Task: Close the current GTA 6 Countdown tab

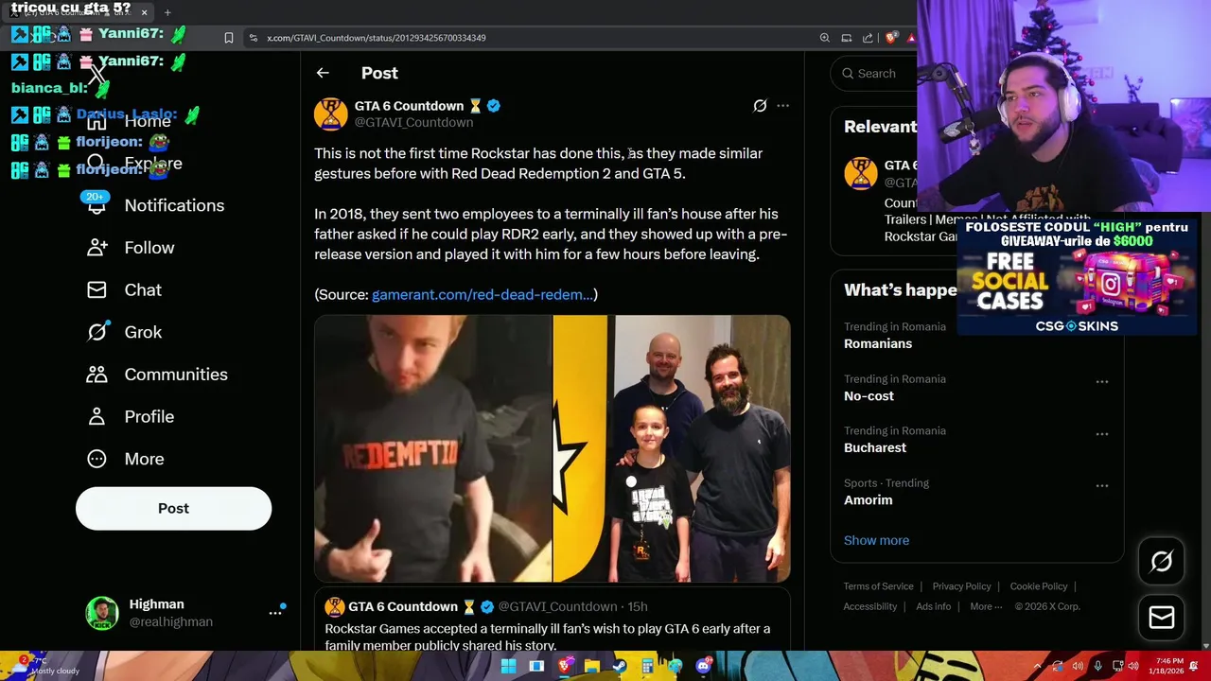Action: 144,12
